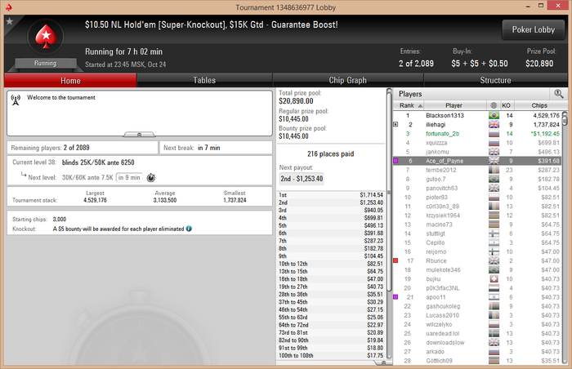572x369 pixels.
Task: Click the flag beside Rbunce
Action: coord(494,260)
